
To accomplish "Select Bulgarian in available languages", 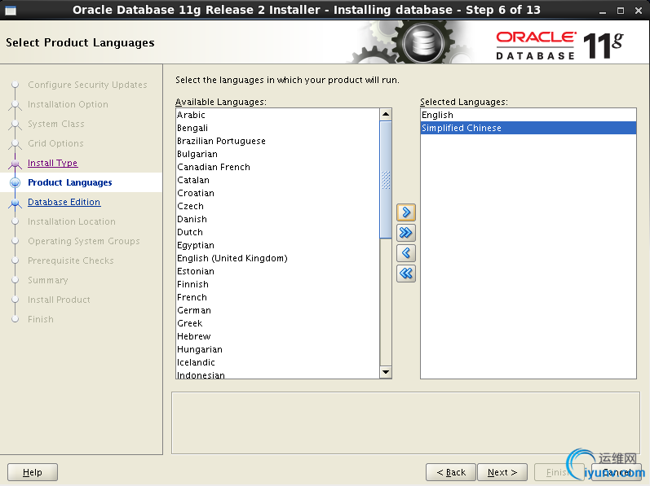I will click(277, 155).
